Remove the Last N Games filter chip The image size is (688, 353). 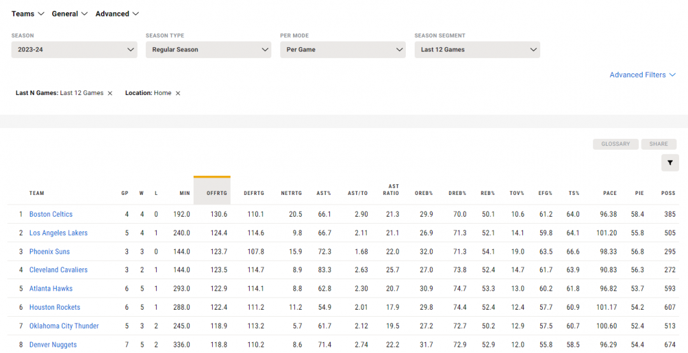110,93
